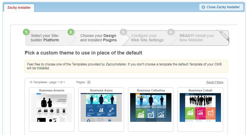The width and height of the screenshot is (246, 135).
Task: Click the Business Azure title text
Action: coord(101,90)
